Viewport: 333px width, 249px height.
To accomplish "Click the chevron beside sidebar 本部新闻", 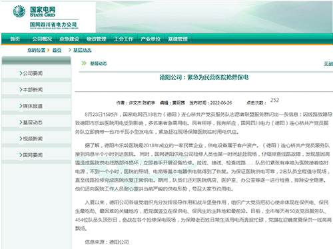I will pyautogui.click(x=21, y=89).
